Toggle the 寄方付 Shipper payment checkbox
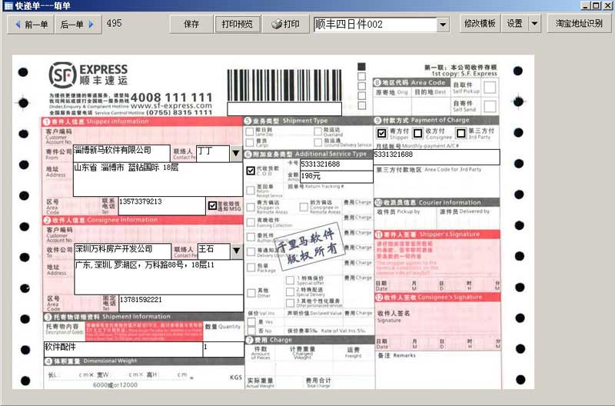This screenshot has width=615, height=406. pyautogui.click(x=381, y=133)
